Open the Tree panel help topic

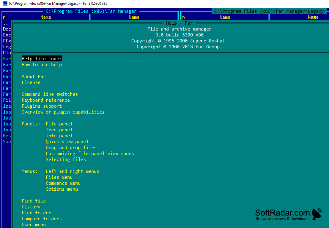click(59, 130)
